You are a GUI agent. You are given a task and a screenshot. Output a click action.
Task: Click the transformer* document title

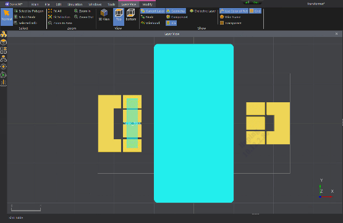click(x=316, y=4)
